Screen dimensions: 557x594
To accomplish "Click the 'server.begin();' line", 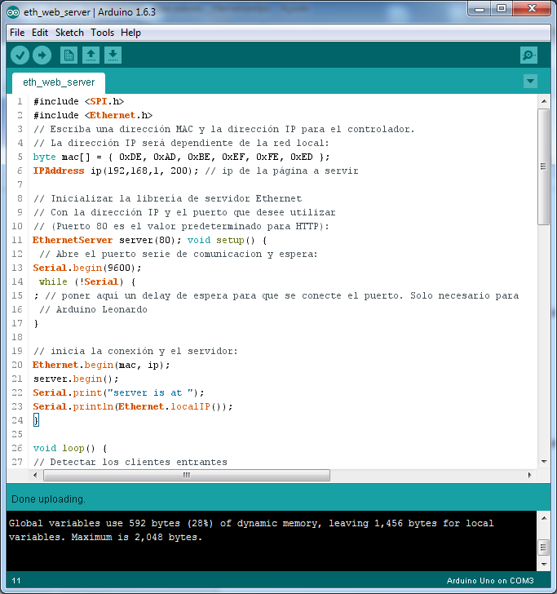I will [x=76, y=379].
